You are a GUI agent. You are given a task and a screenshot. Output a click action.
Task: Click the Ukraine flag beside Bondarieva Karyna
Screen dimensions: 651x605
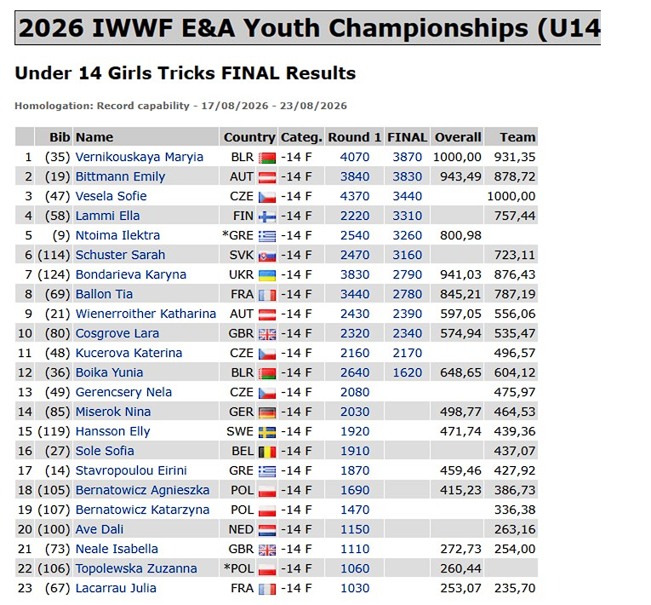[x=267, y=275]
